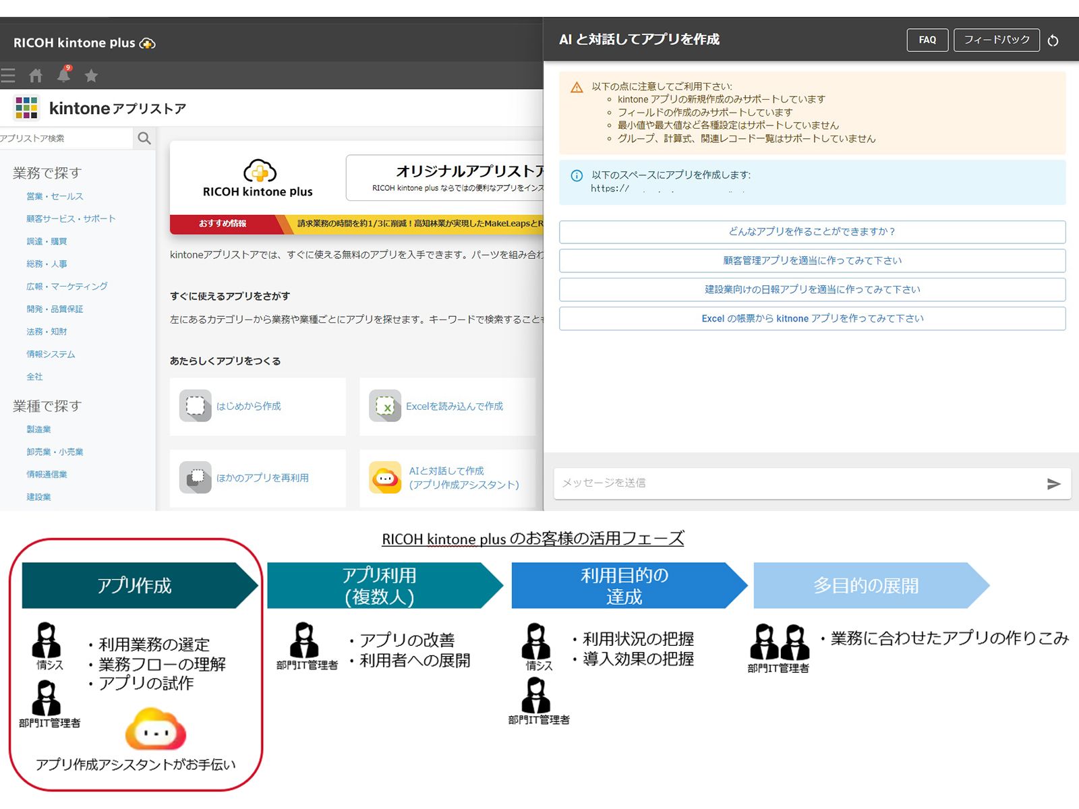Viewport: 1079px width, 809px height.
Task: Choose どんなアプリを作ることができますか？ prompt
Action: [x=812, y=232]
